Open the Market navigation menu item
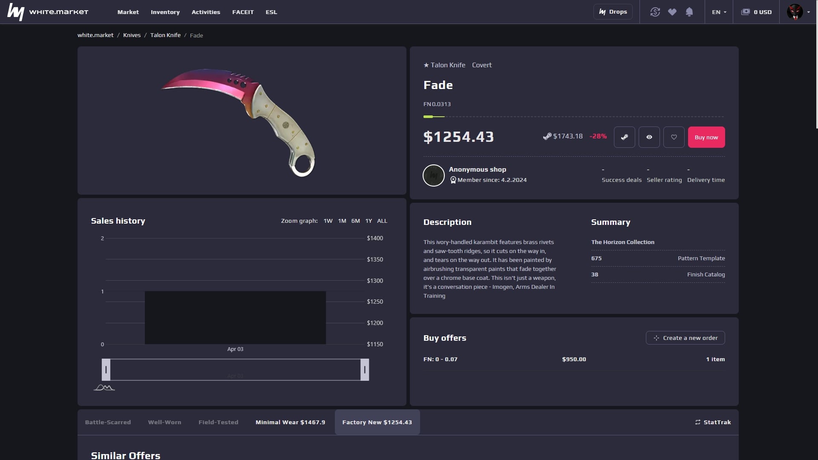 128,12
